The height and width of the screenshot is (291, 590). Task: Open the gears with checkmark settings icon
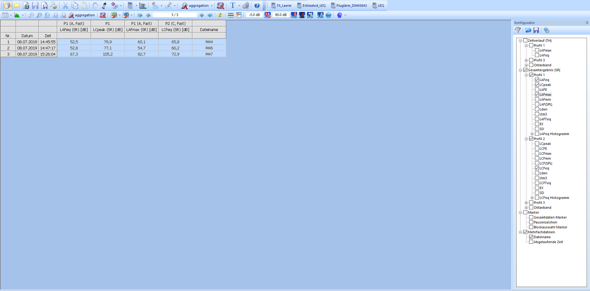tap(245, 6)
